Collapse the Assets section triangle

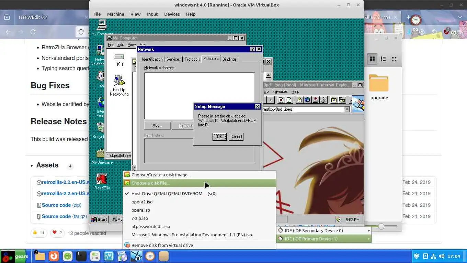(x=32, y=166)
